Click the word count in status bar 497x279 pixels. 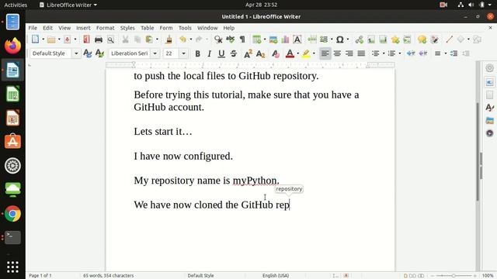[x=109, y=276]
